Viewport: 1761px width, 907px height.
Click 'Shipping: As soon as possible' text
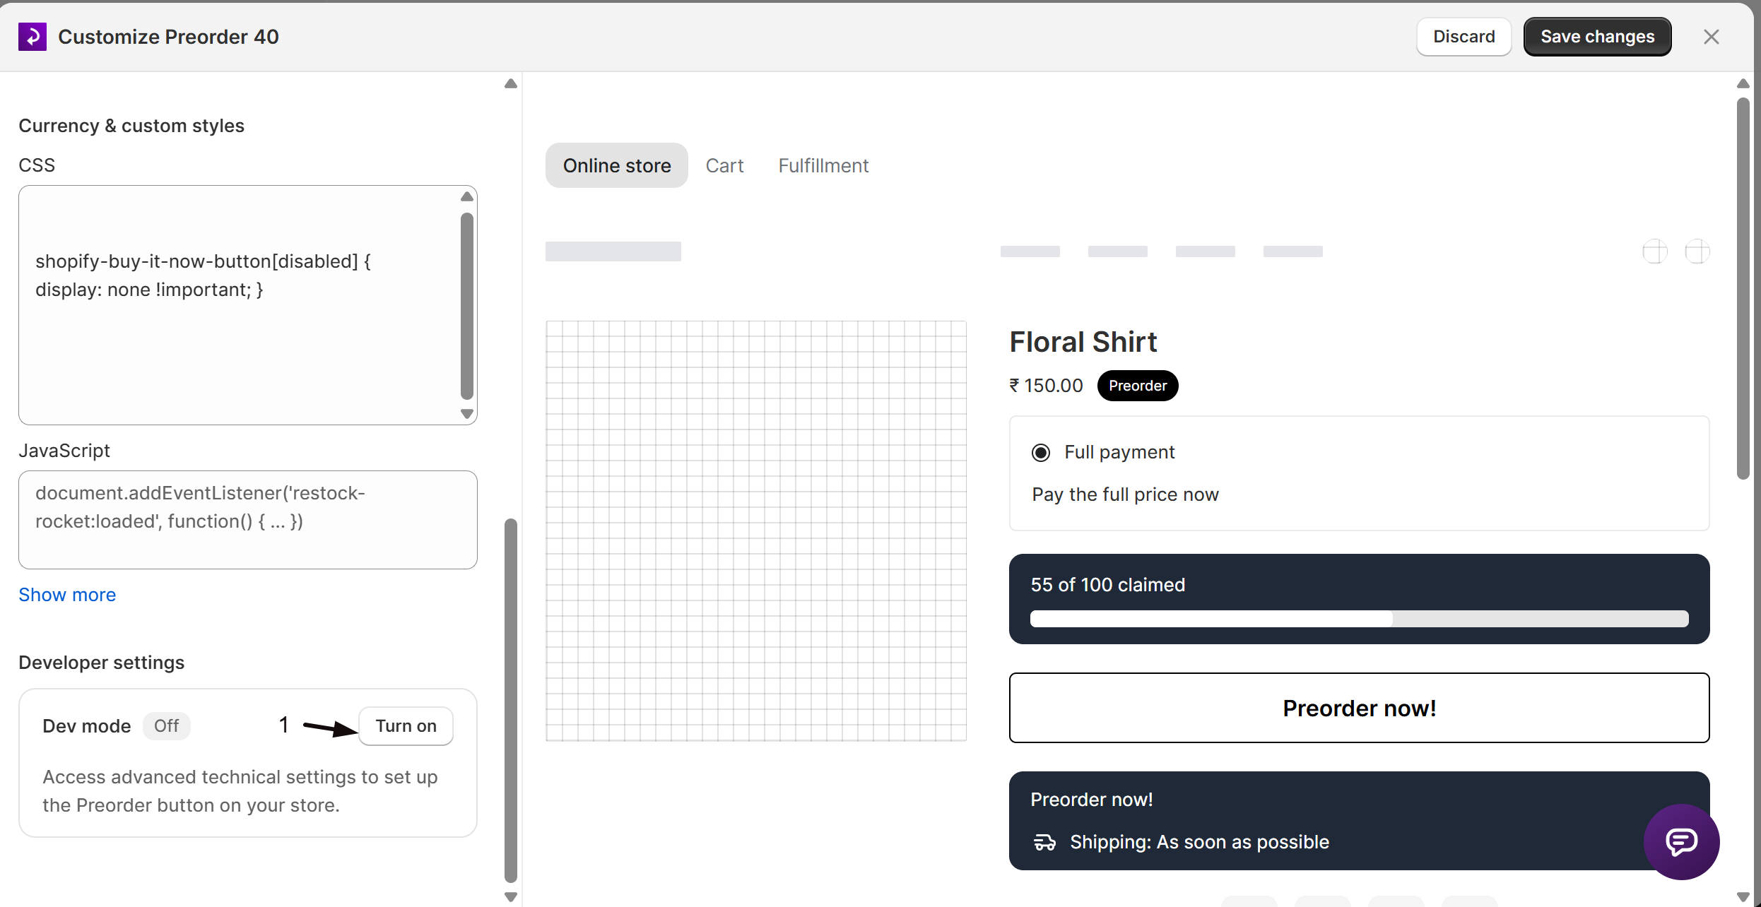coord(1199,842)
